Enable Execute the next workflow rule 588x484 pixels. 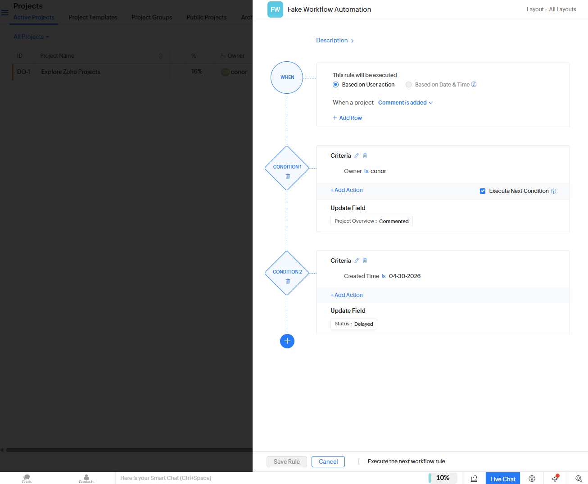361,461
